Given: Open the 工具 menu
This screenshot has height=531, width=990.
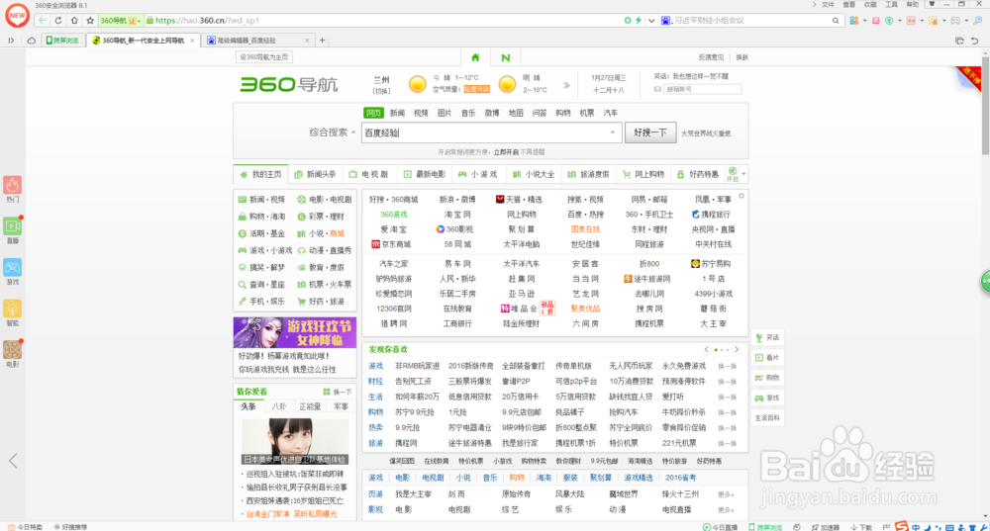Looking at the screenshot, I should tap(891, 4).
